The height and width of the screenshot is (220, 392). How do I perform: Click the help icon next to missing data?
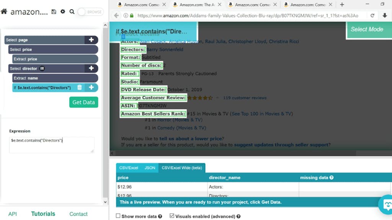[332, 178]
